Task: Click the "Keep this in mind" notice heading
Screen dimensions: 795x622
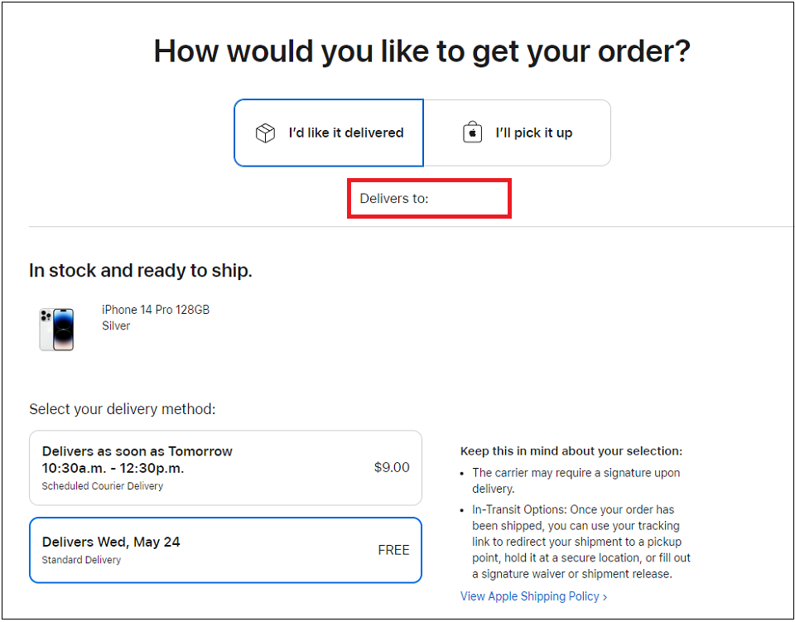Action: 571,451
